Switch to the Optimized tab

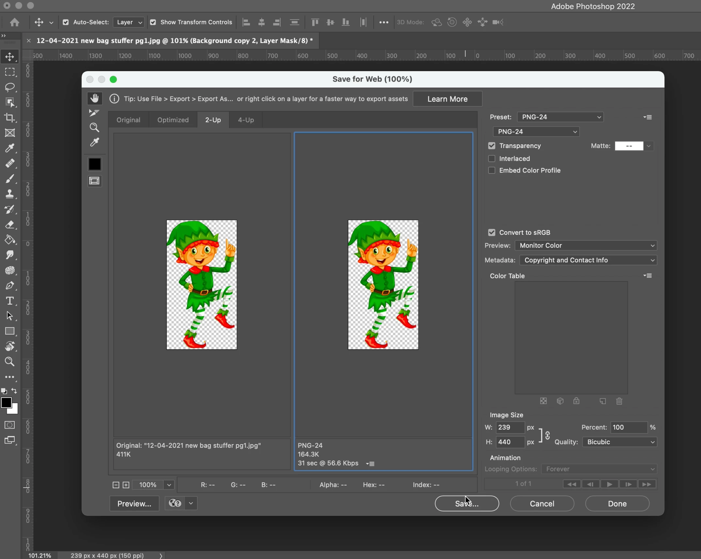pyautogui.click(x=173, y=120)
